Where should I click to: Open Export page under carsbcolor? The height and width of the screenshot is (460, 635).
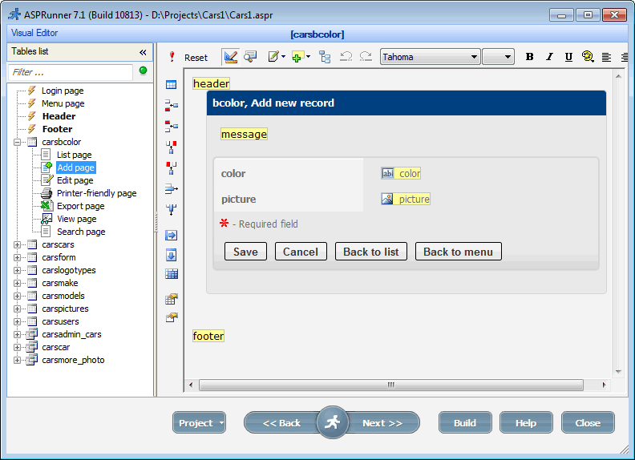click(81, 206)
